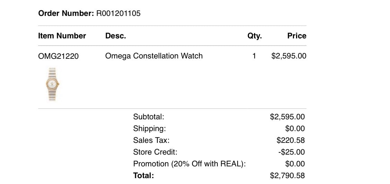Click the Sales Tax amount $220.58
Screen dimensions: 390x184
pos(291,140)
